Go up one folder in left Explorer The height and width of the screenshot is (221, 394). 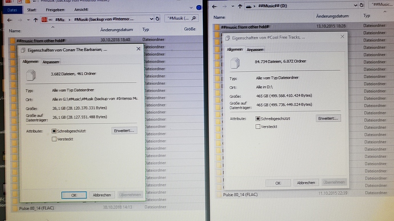point(35,20)
